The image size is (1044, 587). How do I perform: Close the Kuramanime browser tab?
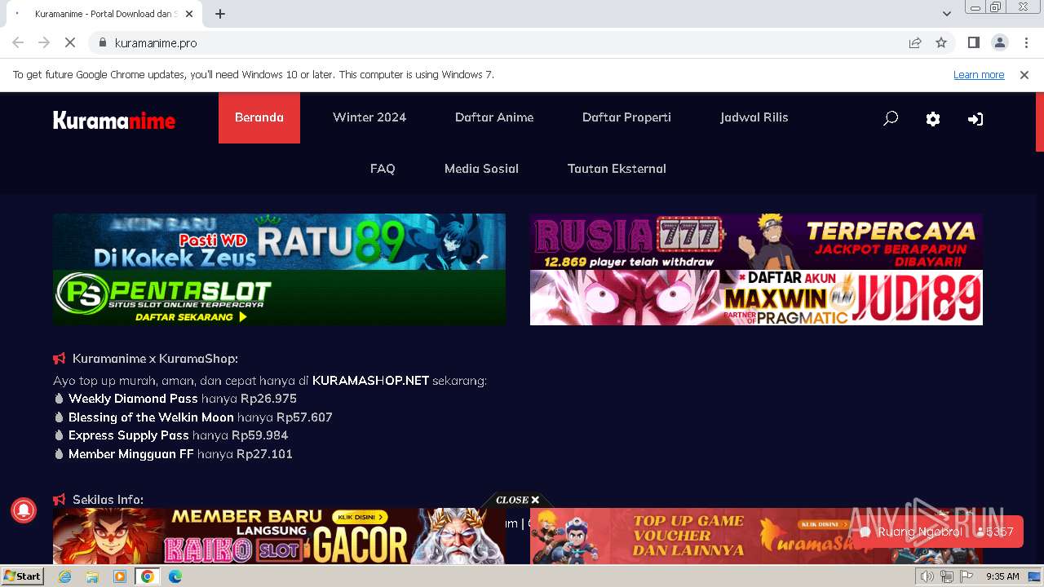point(189,14)
